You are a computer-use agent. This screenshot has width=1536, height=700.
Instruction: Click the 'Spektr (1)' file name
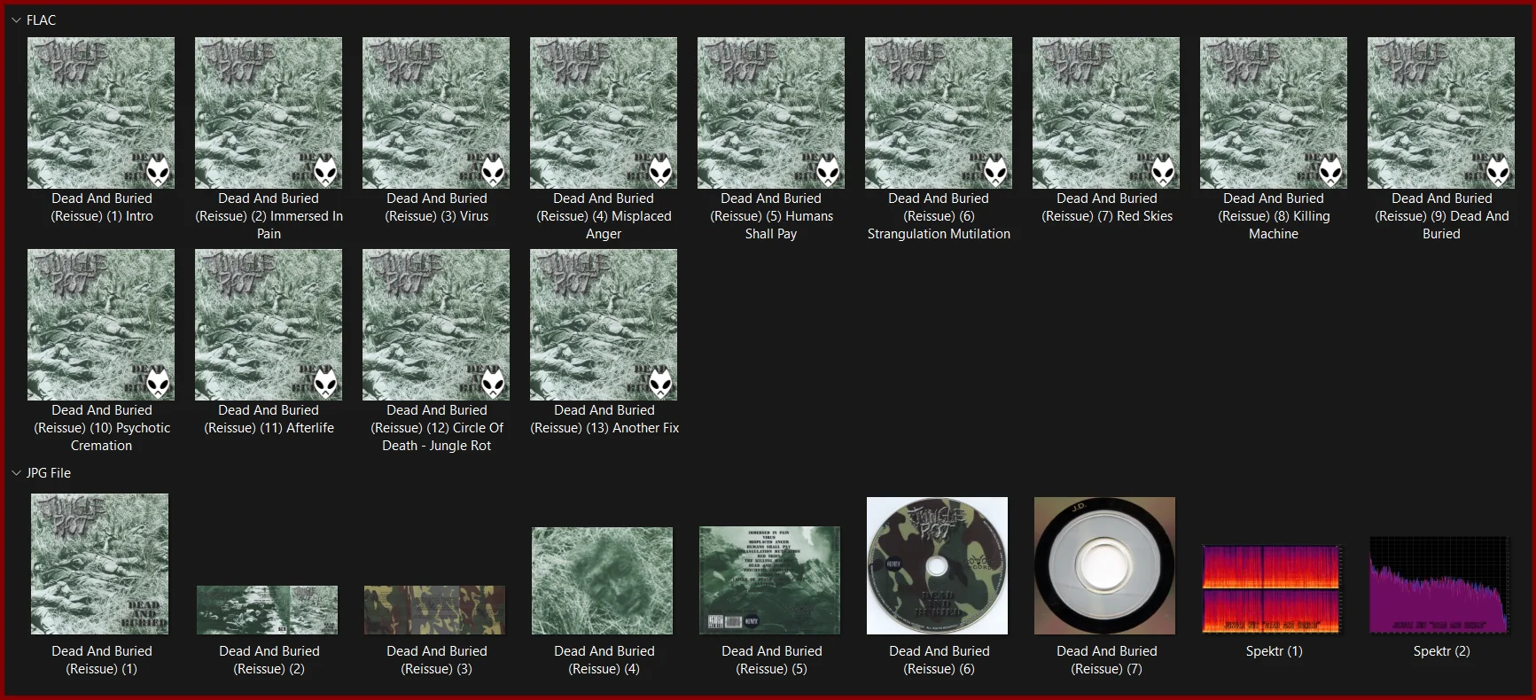(1274, 651)
